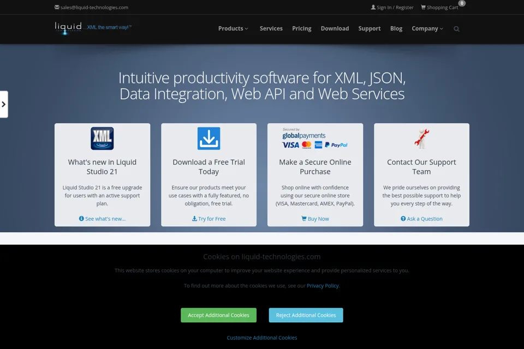Viewport: 524px width, 349px height.
Task: Click the heading "What's new in Liquid Studio 21"
Action: [x=102, y=167]
